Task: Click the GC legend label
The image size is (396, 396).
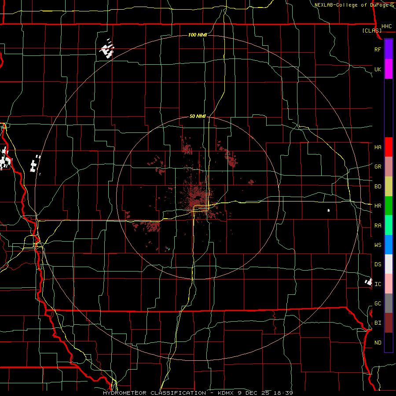Action: pyautogui.click(x=378, y=304)
